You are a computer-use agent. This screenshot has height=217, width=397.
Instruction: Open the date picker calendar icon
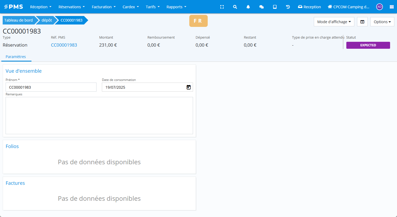(189, 87)
